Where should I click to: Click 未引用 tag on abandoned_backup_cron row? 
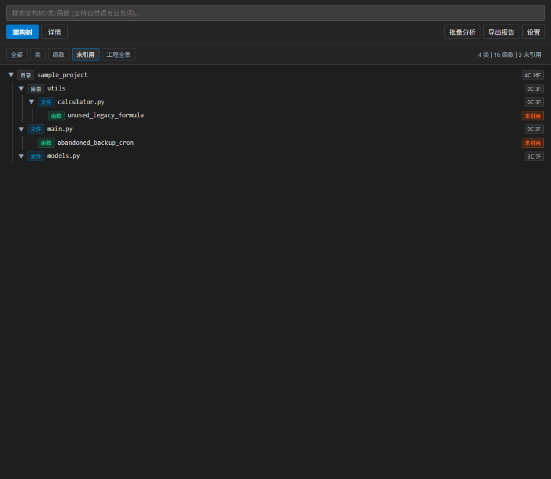click(x=532, y=143)
